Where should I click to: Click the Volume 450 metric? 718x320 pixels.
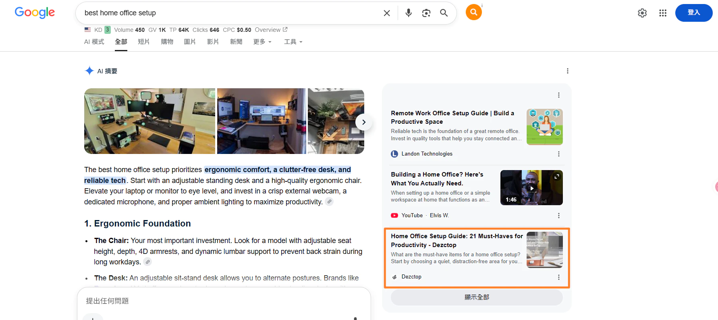click(129, 30)
